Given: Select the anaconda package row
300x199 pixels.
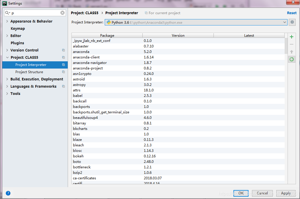Looking at the screenshot, I should point(178,52).
